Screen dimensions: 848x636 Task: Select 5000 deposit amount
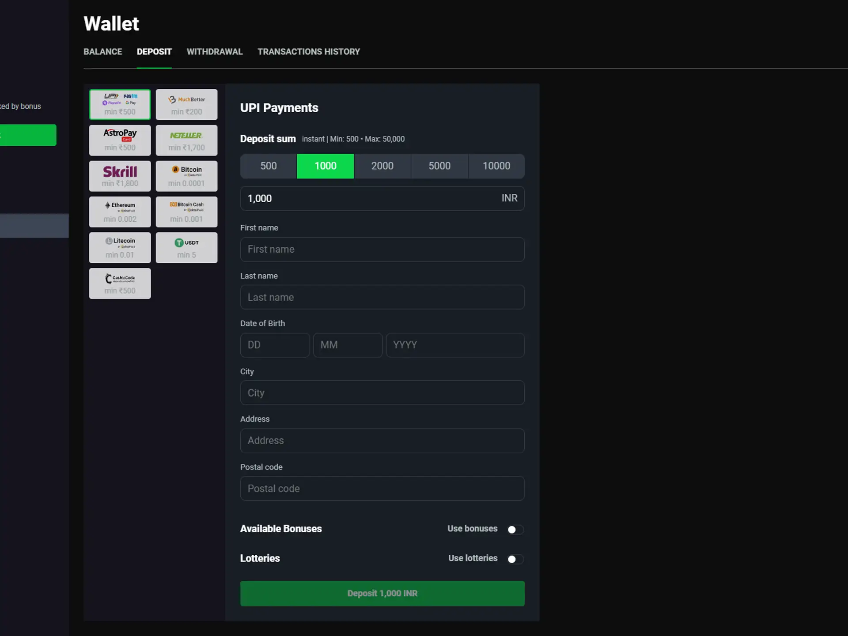click(439, 166)
